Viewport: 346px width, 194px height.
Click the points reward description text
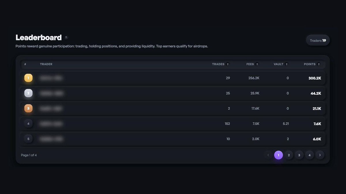tap(112, 46)
